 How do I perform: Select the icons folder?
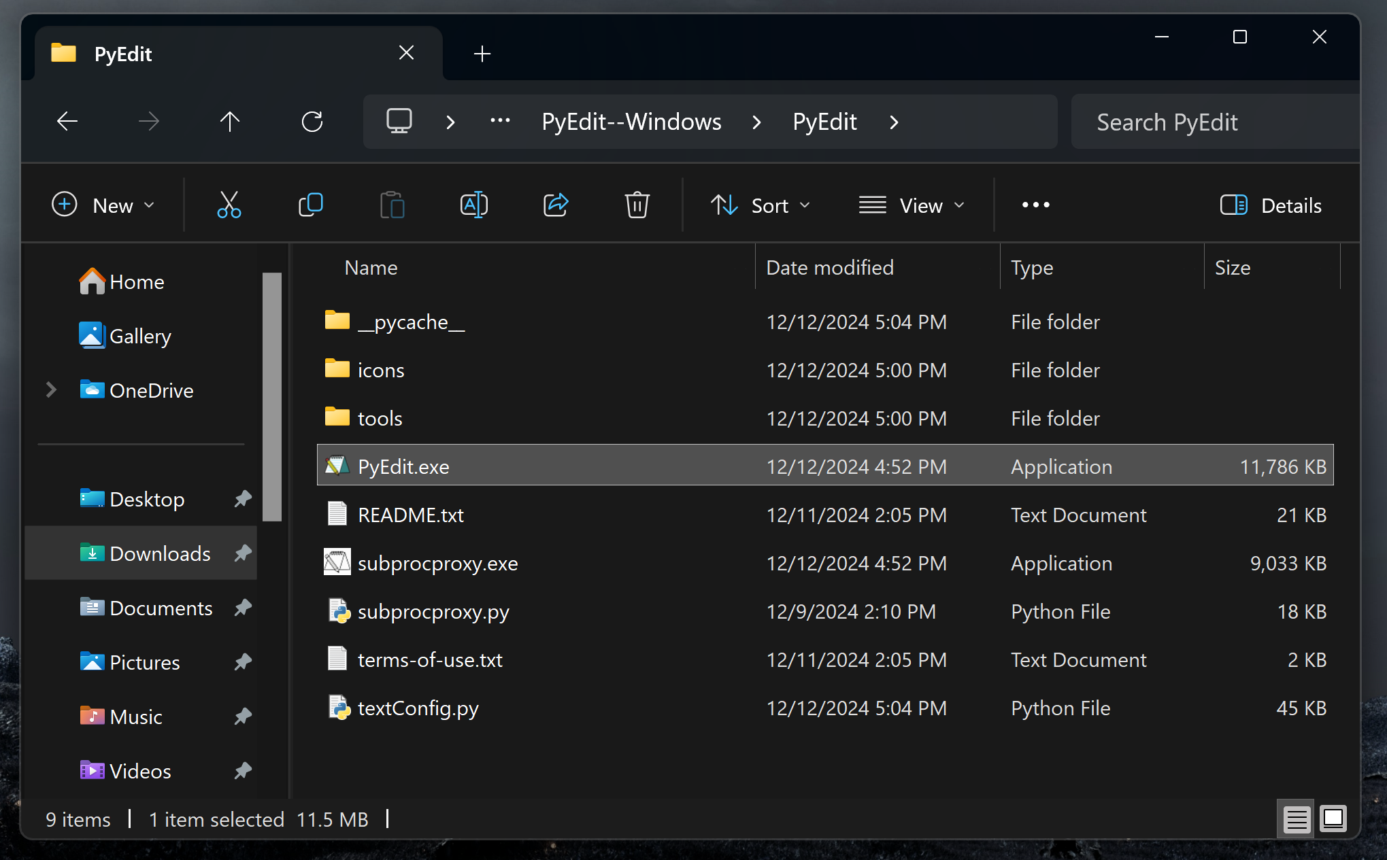click(825, 370)
